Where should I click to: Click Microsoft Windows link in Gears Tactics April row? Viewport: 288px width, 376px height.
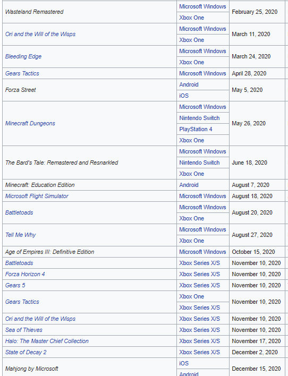202,74
